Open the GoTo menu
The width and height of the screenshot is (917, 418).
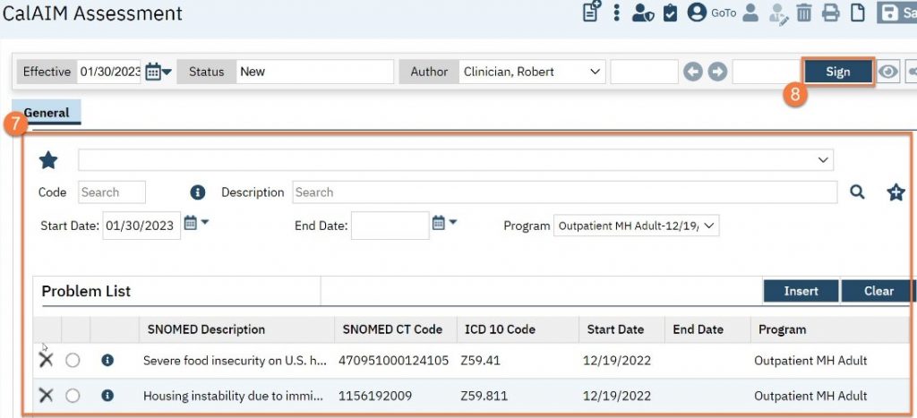pos(723,13)
